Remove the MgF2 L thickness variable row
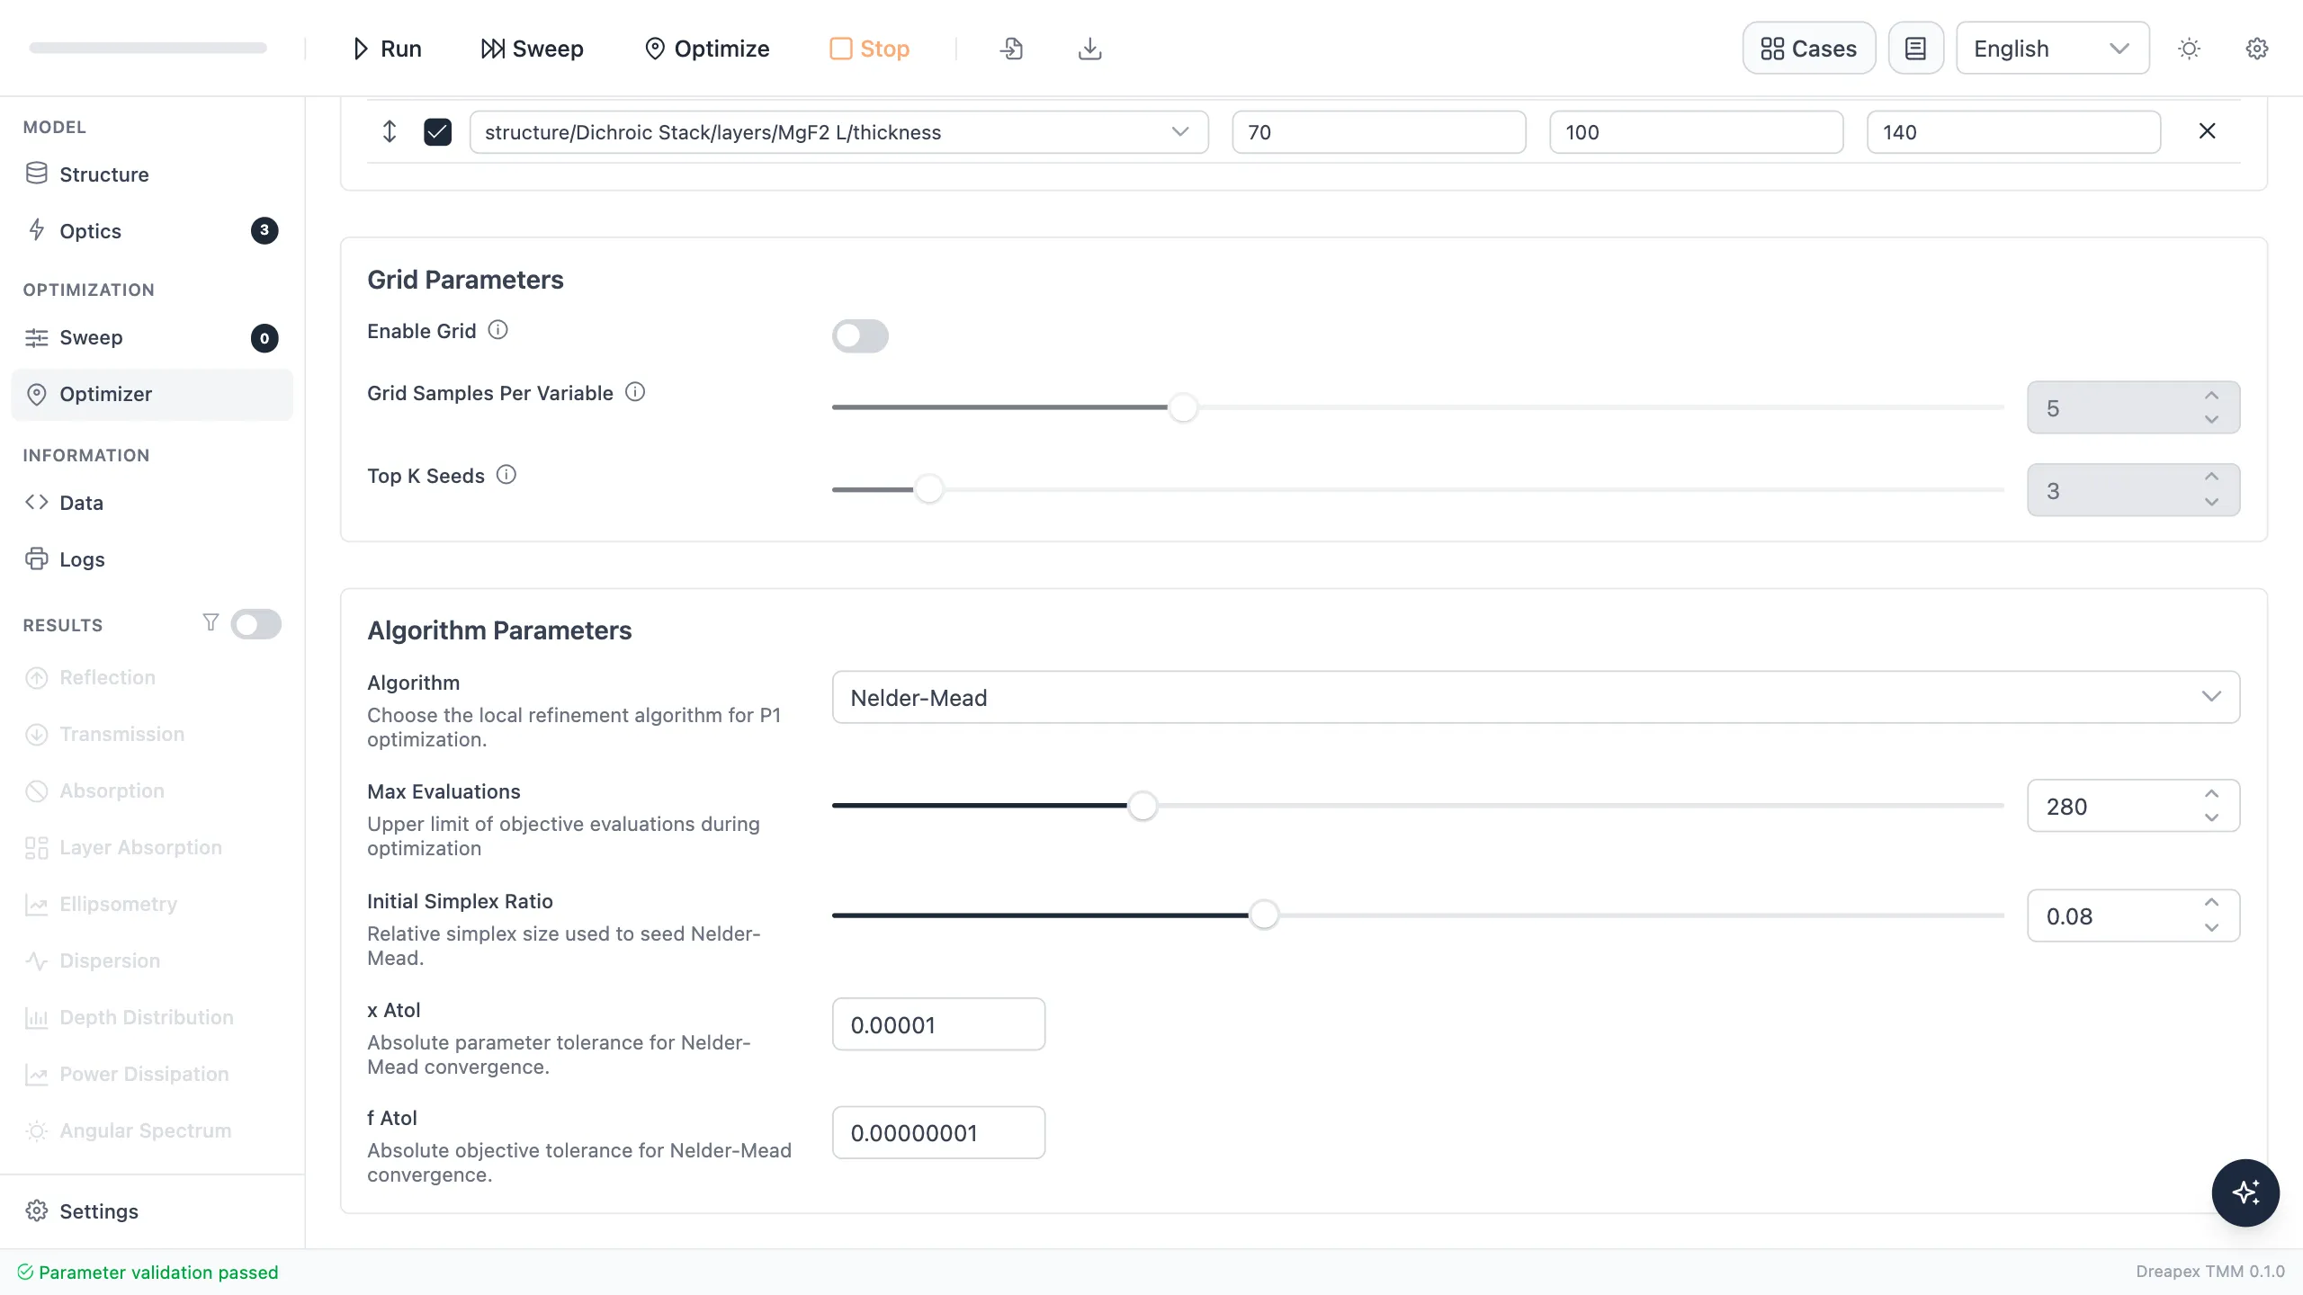Screen dimensions: 2303x1295 click(x=2207, y=131)
